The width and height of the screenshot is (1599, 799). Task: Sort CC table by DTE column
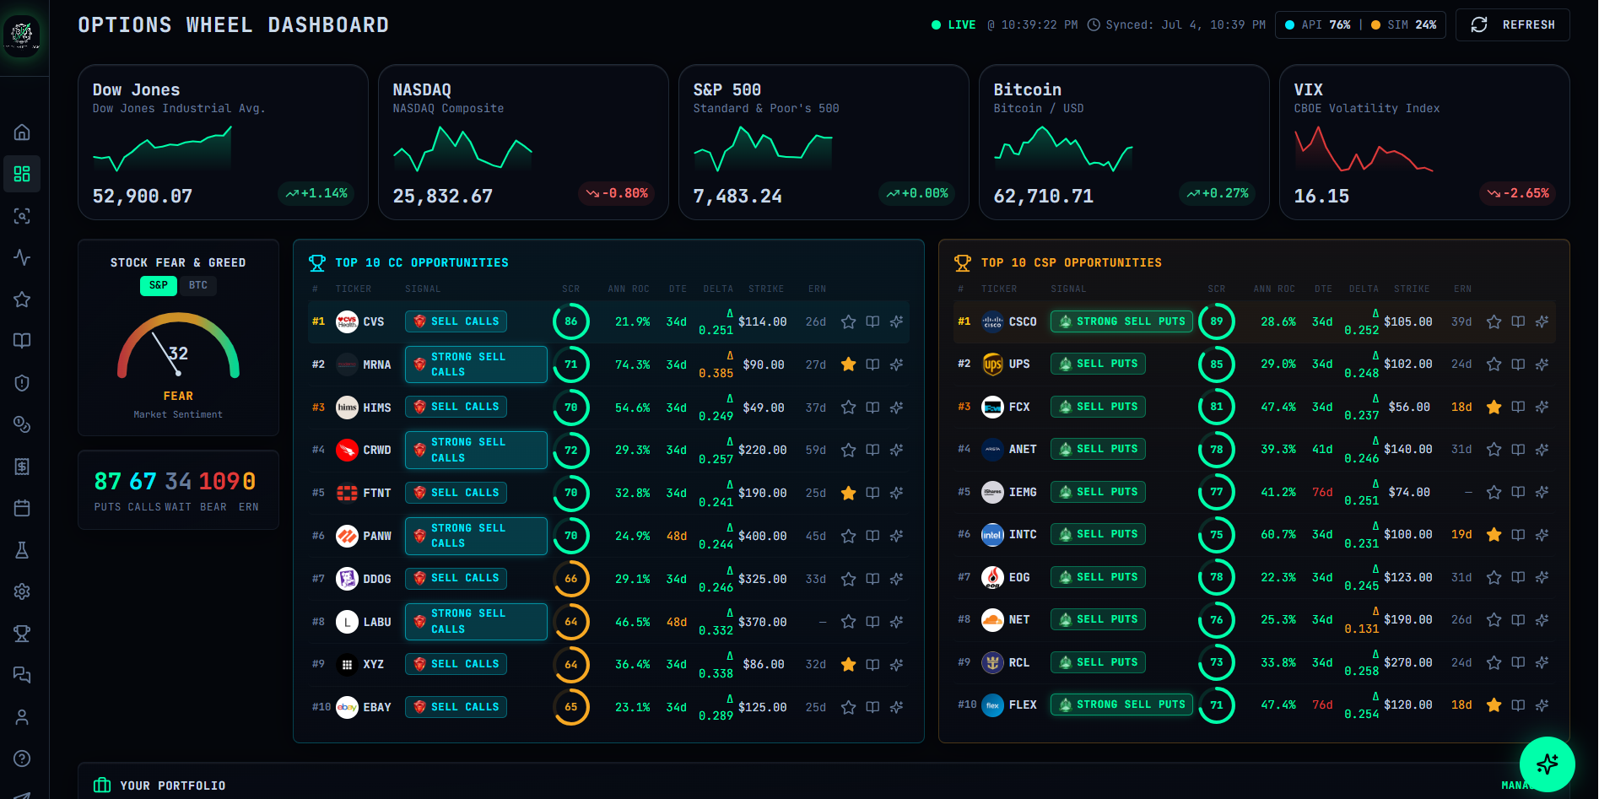pos(678,289)
